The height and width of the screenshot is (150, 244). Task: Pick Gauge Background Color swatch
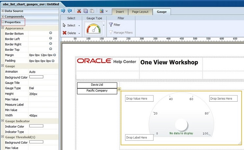[x=36, y=77]
